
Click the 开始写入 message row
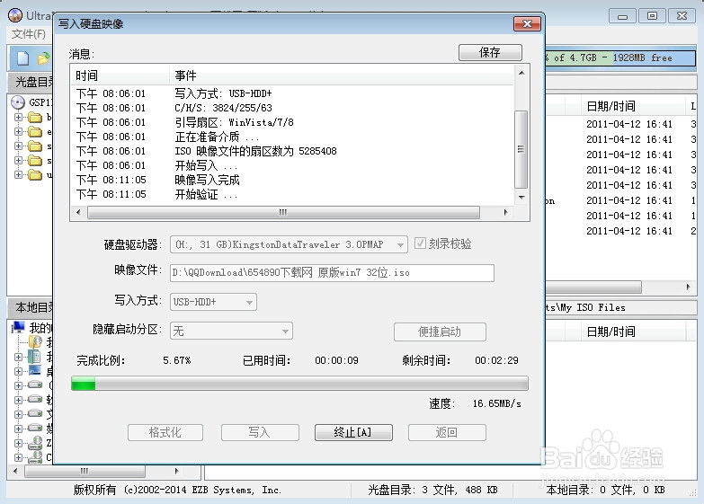(292, 165)
